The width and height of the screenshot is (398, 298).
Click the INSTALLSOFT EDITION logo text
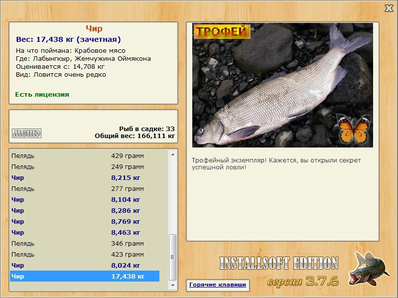(x=279, y=263)
